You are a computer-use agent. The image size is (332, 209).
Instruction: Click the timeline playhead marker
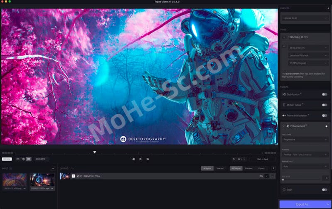(x=95, y=152)
